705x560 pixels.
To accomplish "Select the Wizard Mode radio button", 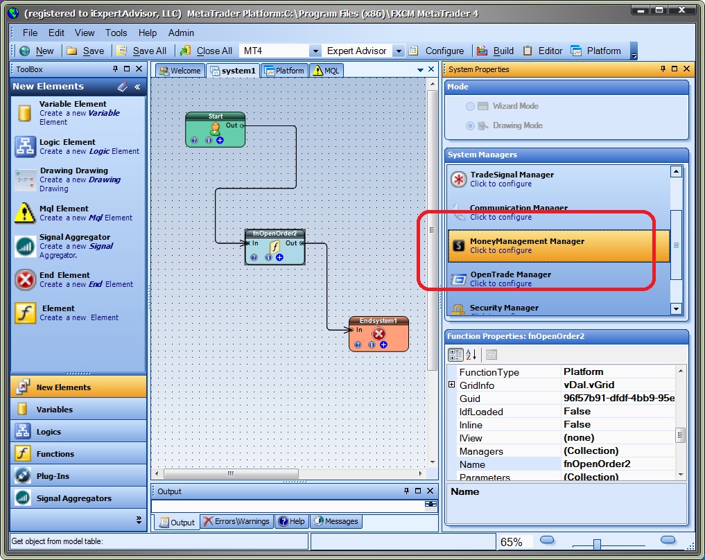I will tap(470, 106).
